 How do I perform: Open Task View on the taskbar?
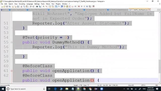49,89
